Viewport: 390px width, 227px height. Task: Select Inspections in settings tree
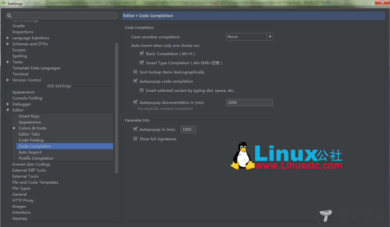pos(23,32)
